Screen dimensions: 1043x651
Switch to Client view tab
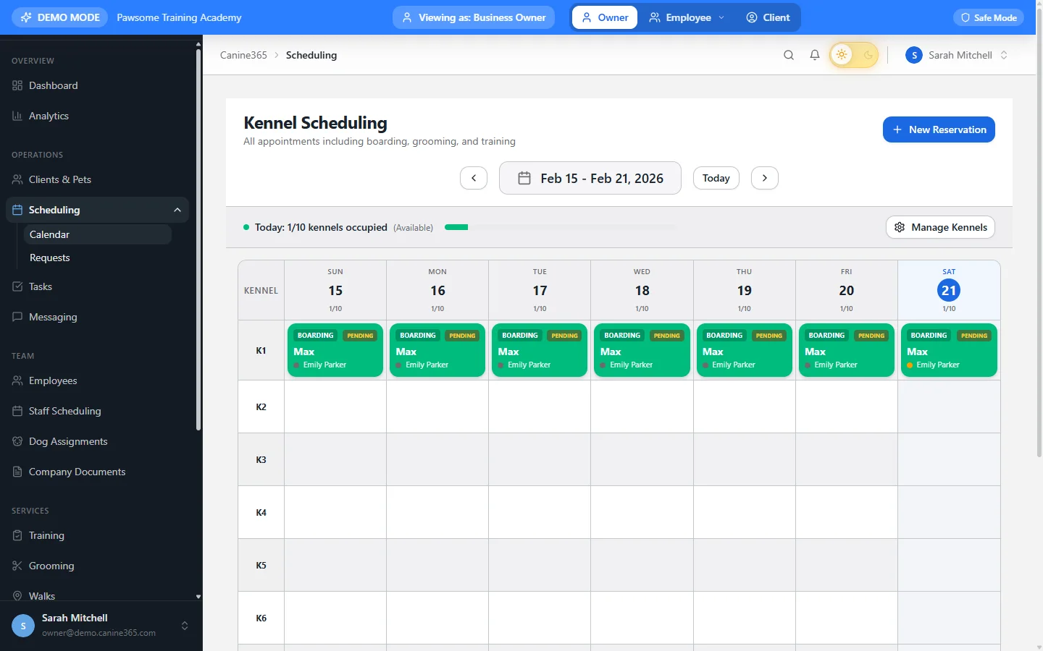[768, 17]
